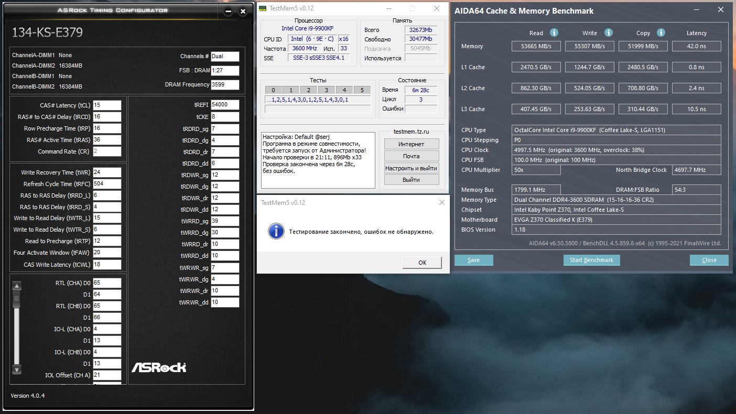Image resolution: width=736 pixels, height=414 pixels.
Task: Start the AIDA64 benchmark
Action: 592,260
